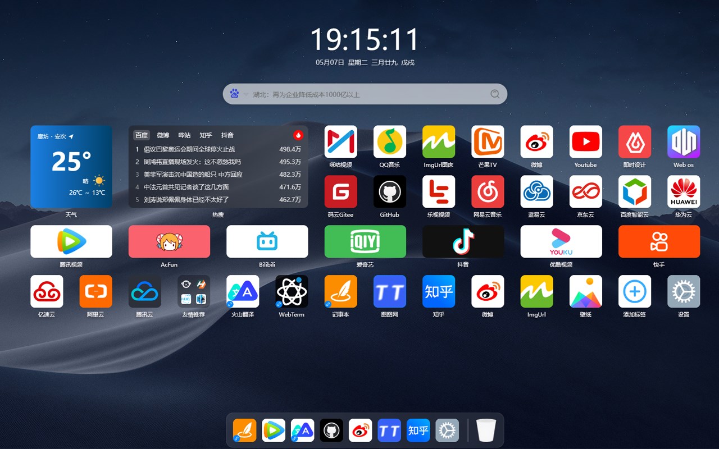Launch QQ音乐 from the grid
The width and height of the screenshot is (719, 449).
pyautogui.click(x=389, y=141)
